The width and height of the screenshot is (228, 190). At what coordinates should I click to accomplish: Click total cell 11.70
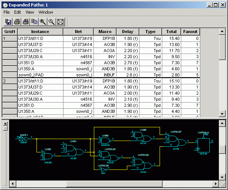(171, 51)
